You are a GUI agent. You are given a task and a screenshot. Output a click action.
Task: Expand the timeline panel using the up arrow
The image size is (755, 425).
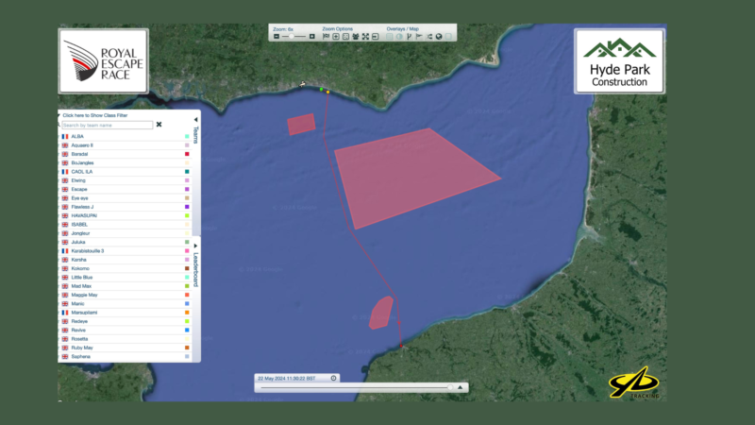461,387
